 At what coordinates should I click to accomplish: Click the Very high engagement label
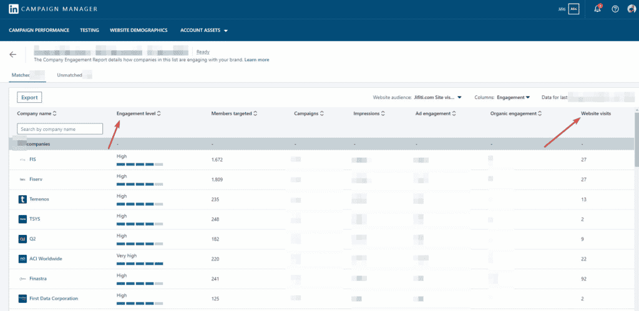tap(127, 256)
